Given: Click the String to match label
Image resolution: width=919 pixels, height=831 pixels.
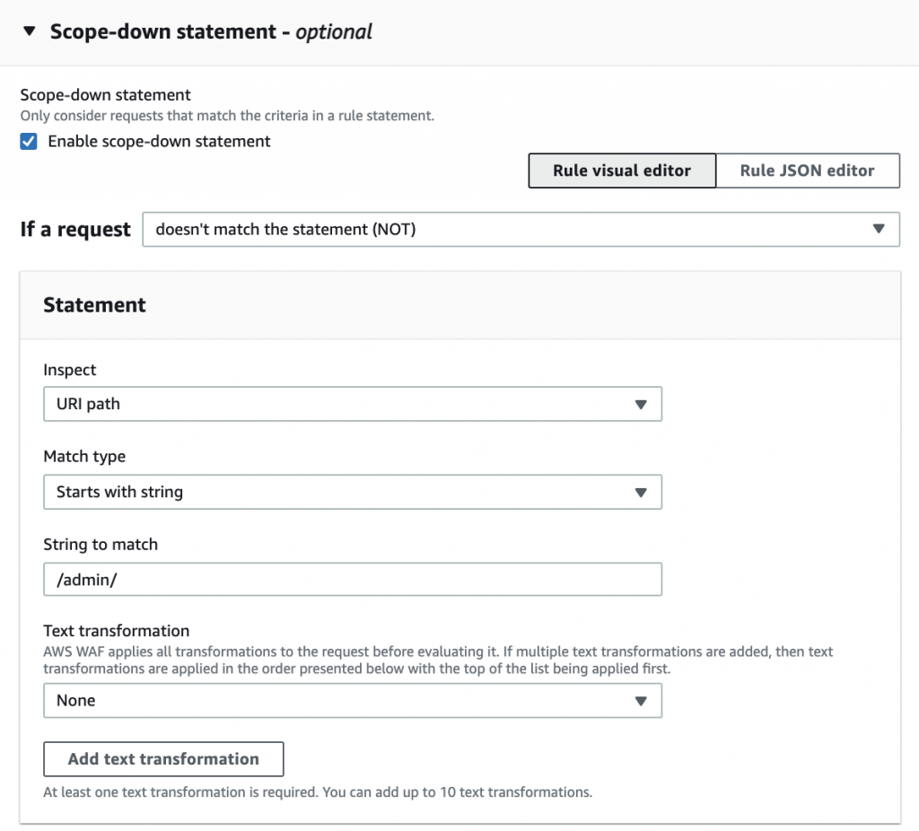Looking at the screenshot, I should coord(101,545).
